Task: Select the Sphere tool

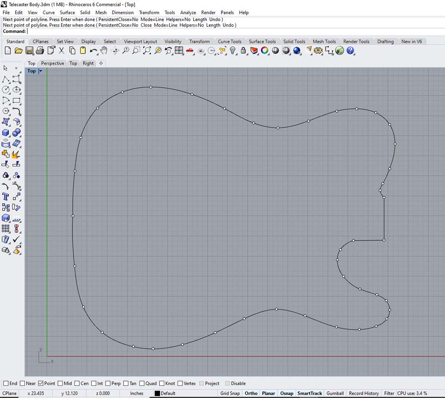Action: [x=16, y=132]
